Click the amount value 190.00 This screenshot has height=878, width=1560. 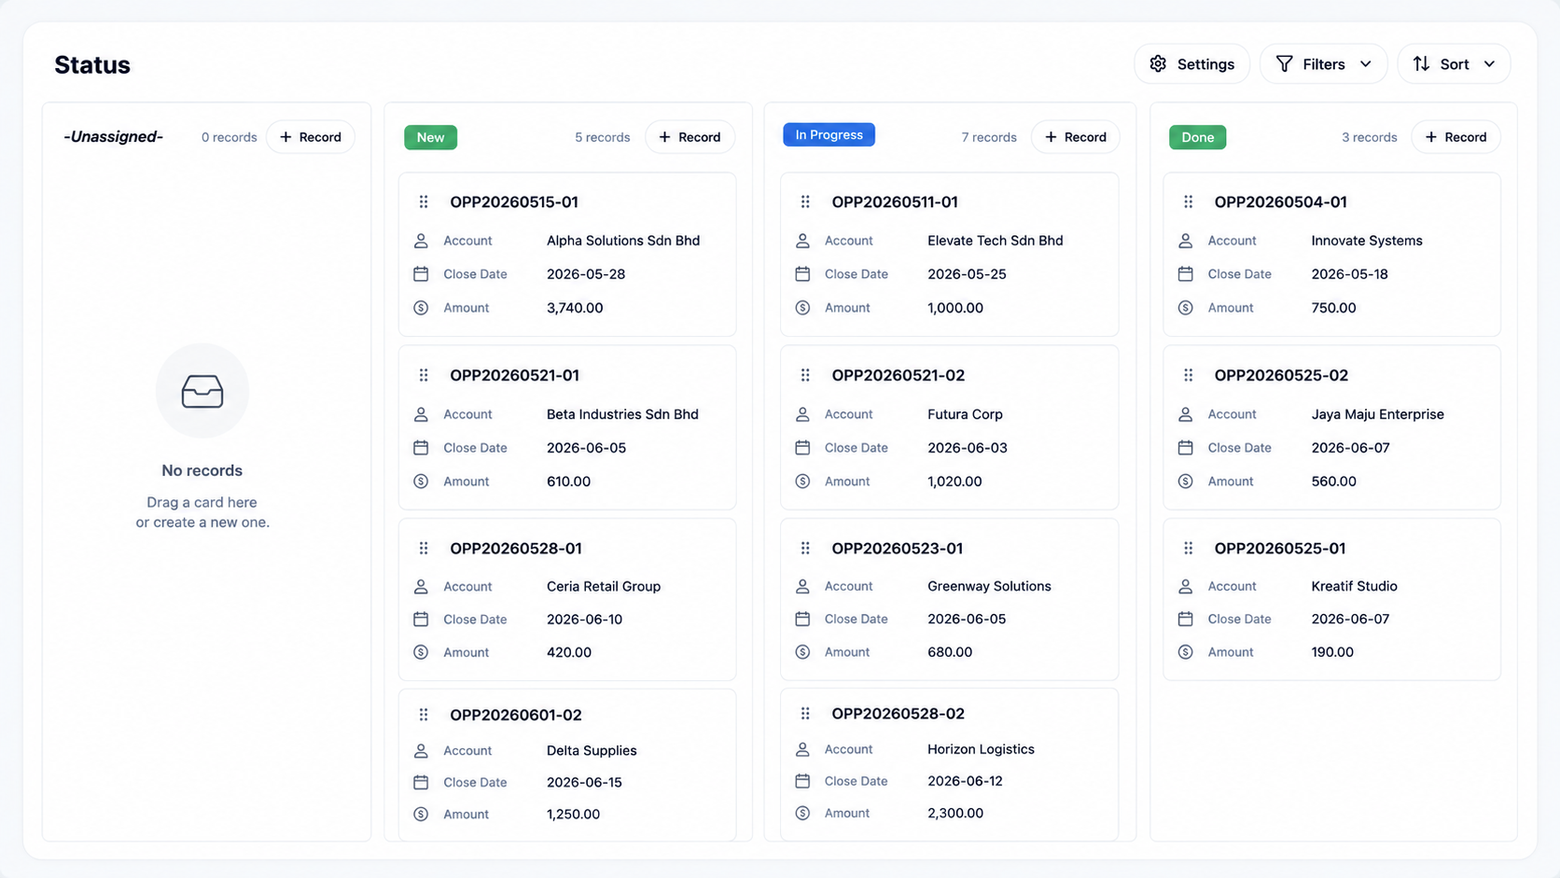[x=1332, y=652]
